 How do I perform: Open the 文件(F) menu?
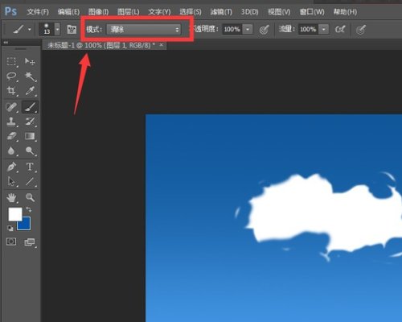[x=38, y=12]
